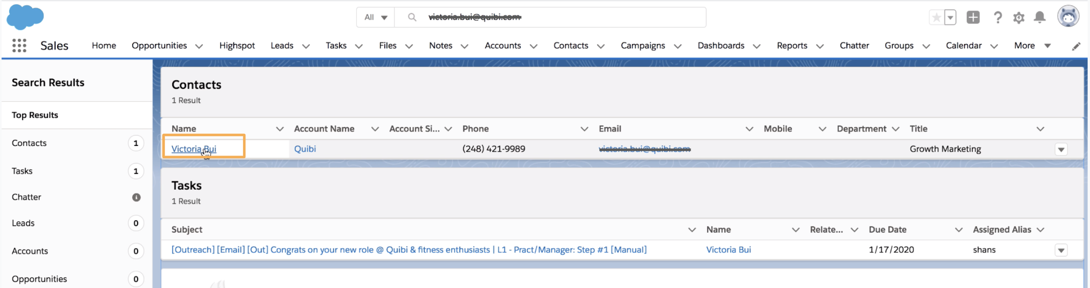The width and height of the screenshot is (1090, 288).
Task: Open the Tasks navigation tab
Action: 336,46
